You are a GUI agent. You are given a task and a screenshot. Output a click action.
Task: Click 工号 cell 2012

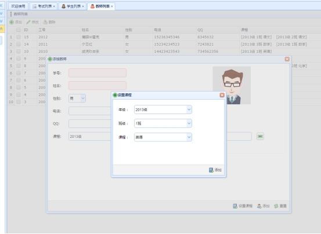click(43, 37)
